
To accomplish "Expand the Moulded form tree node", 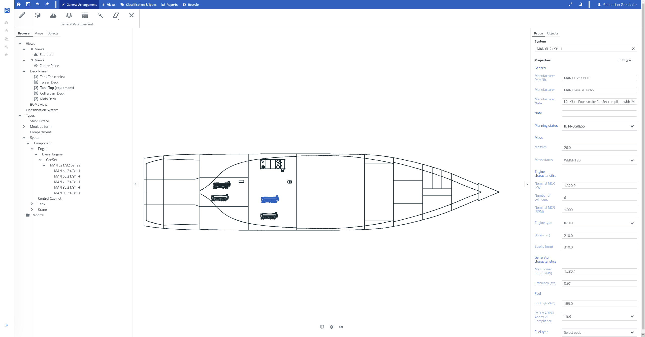I will click(24, 127).
